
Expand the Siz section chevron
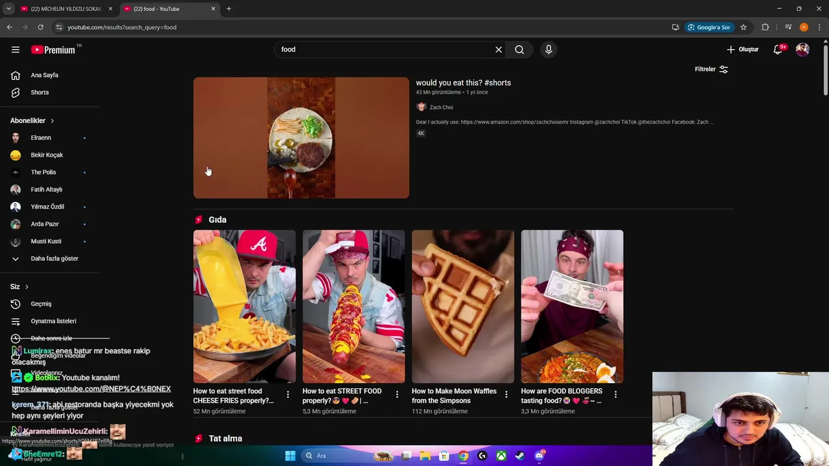pyautogui.click(x=27, y=287)
